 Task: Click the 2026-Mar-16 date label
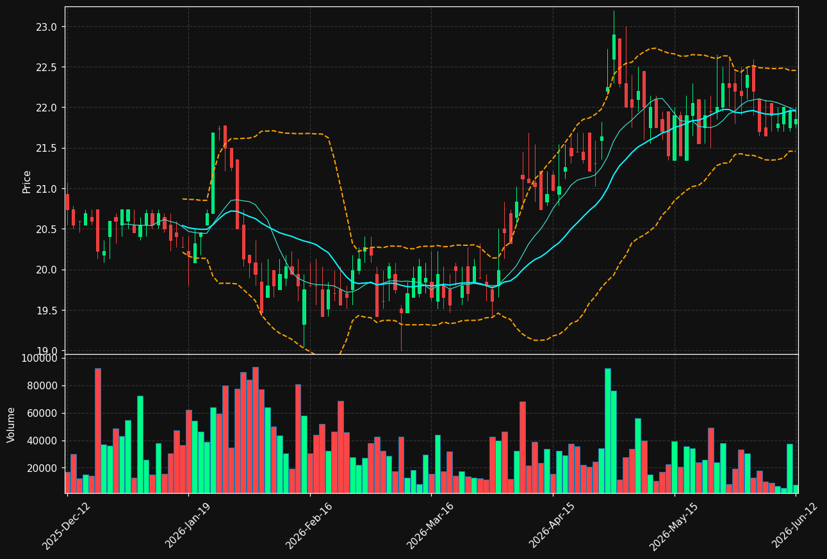(x=430, y=526)
